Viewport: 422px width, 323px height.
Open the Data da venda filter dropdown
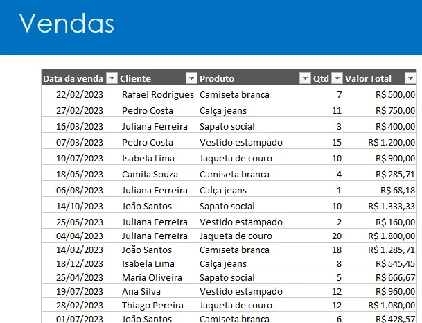point(112,78)
